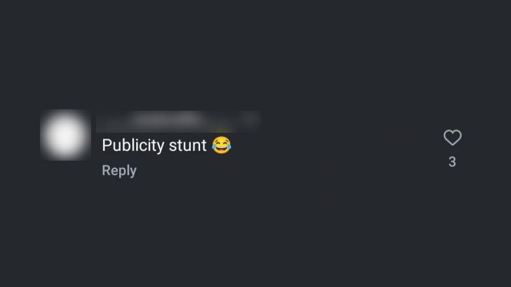
Task: Visit the profile from the blurred name
Action: (x=178, y=121)
